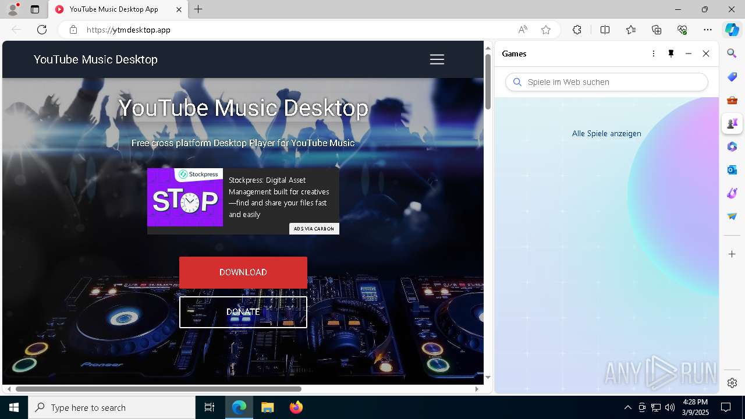The image size is (745, 419).
Task: Click the red DOWNLOAD button
Action: [x=243, y=272]
